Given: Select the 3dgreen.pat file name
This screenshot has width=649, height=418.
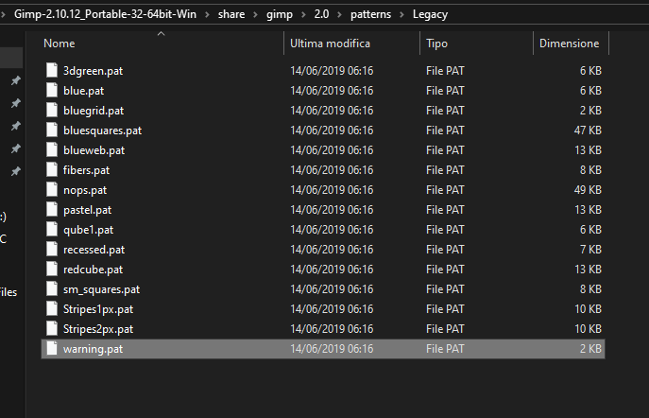Looking at the screenshot, I should (93, 71).
